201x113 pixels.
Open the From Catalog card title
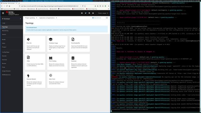coord(52,61)
